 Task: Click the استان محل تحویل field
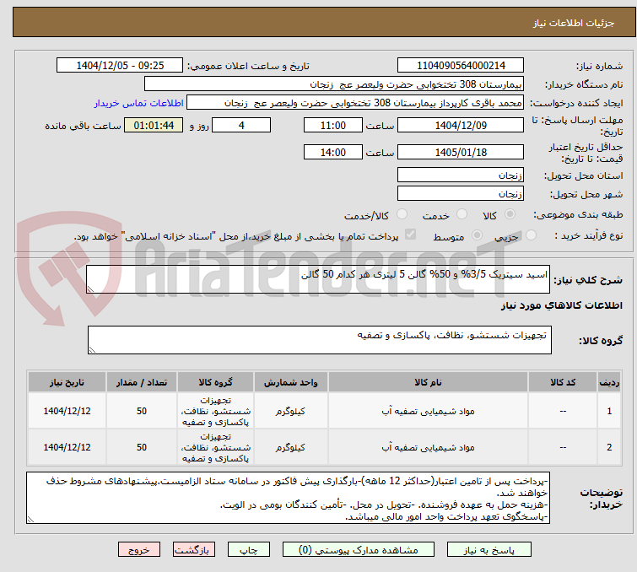pos(461,175)
